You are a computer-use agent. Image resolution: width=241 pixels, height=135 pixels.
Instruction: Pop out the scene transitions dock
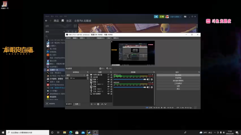tap(88, 72)
